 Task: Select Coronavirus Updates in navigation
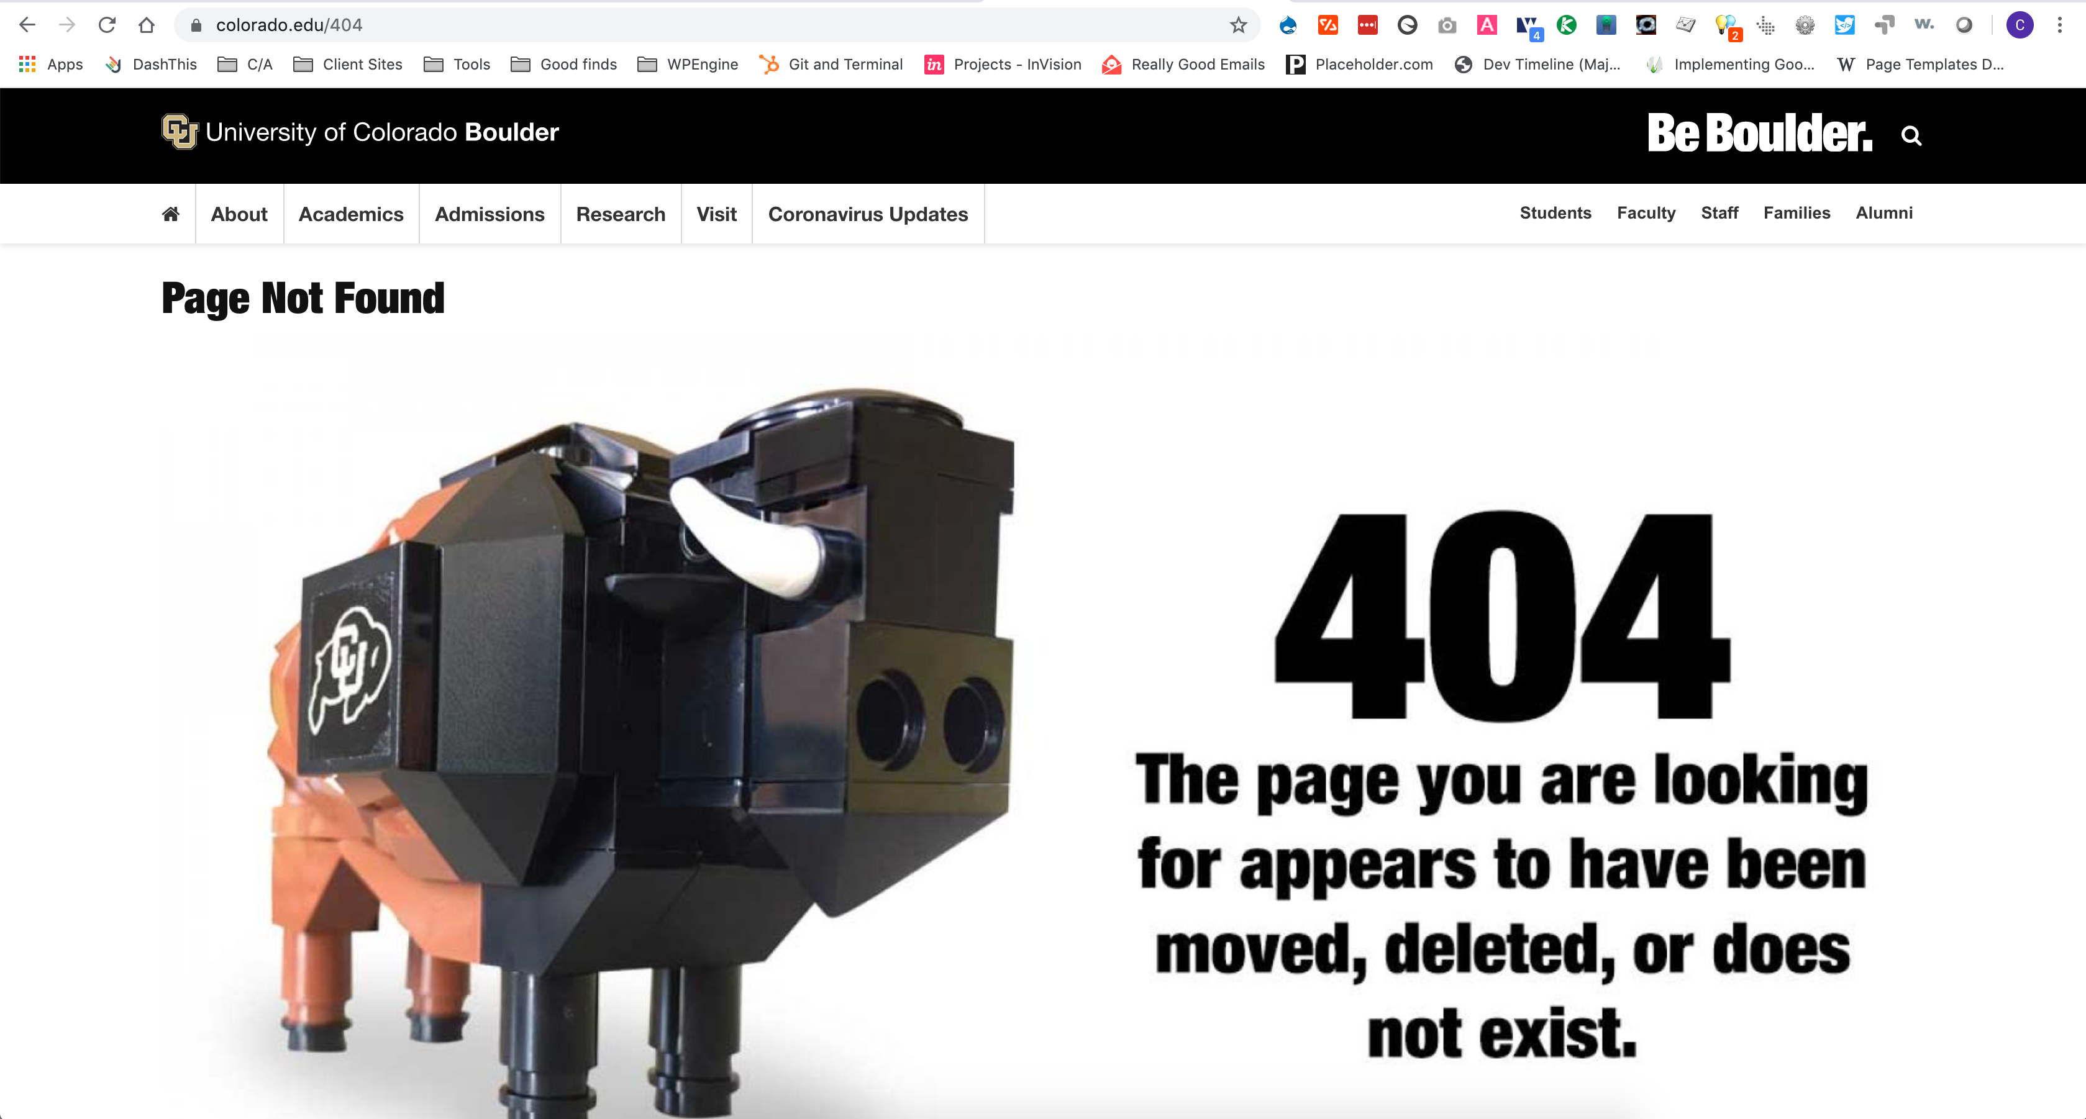point(867,214)
